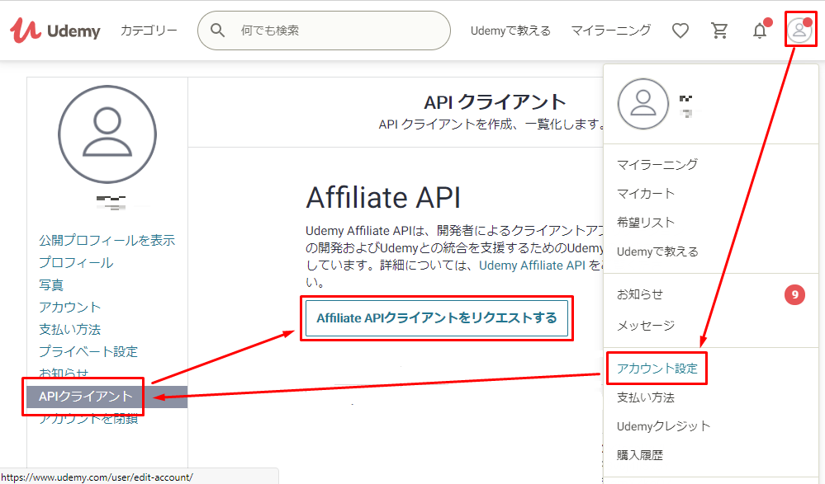Click the Affiliate API heading text
The image size is (825, 484).
coord(383,198)
